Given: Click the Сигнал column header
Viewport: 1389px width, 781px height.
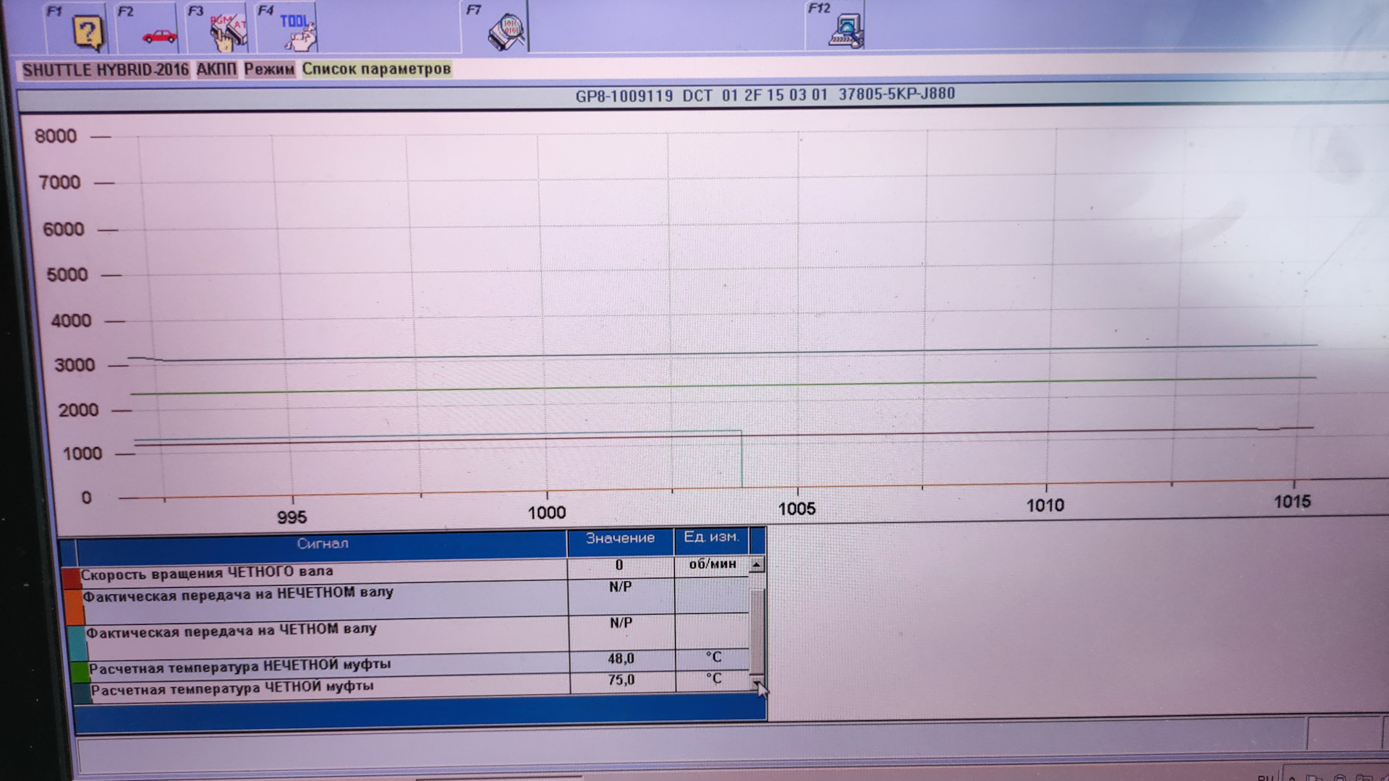Looking at the screenshot, I should click(322, 543).
